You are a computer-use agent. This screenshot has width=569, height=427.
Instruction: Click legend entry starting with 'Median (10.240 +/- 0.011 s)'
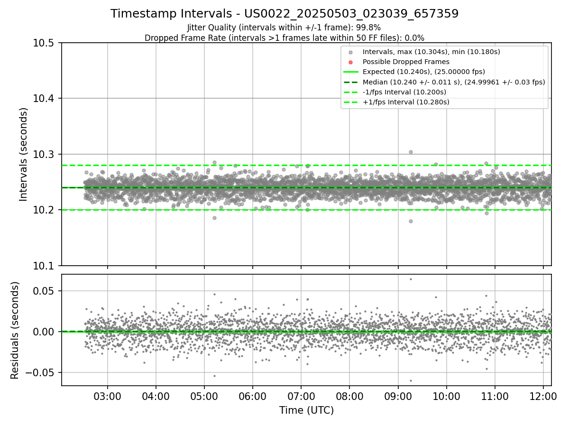click(x=454, y=82)
